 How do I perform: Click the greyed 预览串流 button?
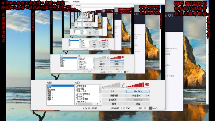pyautogui.click(x=138, y=99)
